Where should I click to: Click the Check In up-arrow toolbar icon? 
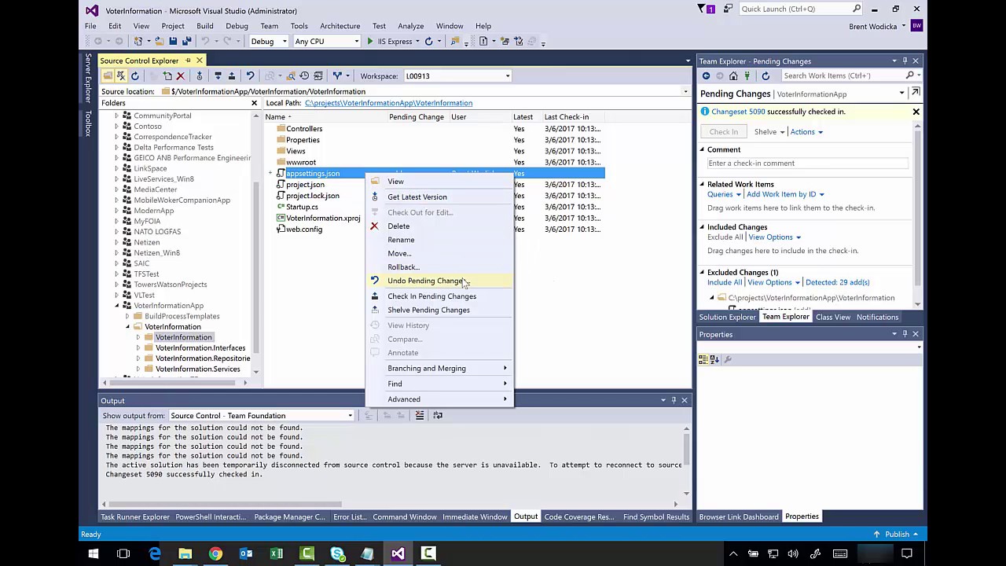(232, 75)
